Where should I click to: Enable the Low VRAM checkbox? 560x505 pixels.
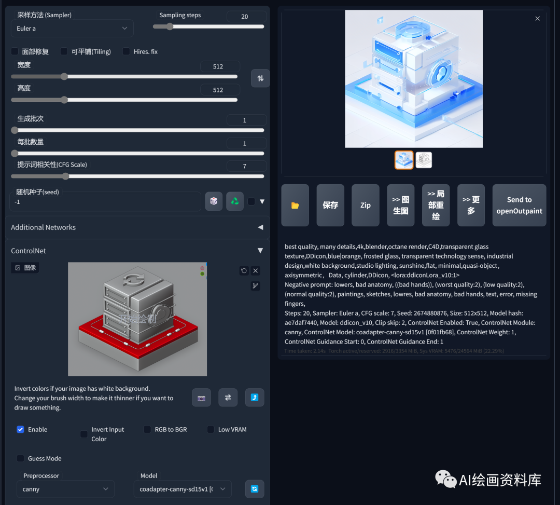(211, 429)
